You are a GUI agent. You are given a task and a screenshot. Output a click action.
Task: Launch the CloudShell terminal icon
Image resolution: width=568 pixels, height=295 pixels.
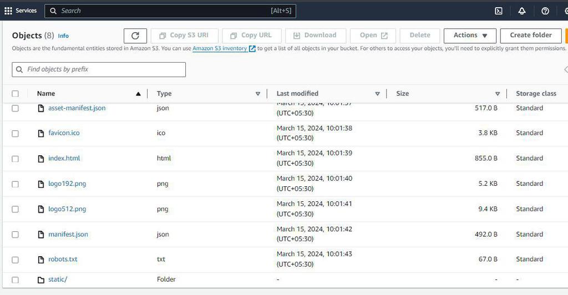(499, 11)
